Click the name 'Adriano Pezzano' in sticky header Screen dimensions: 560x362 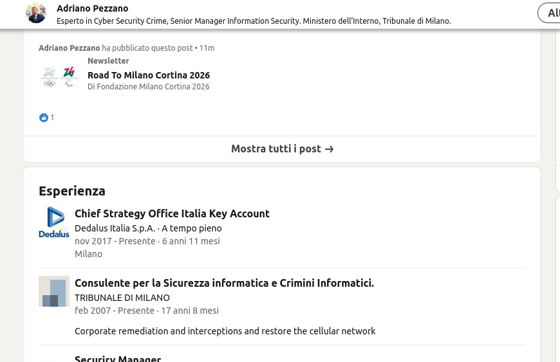(x=92, y=8)
